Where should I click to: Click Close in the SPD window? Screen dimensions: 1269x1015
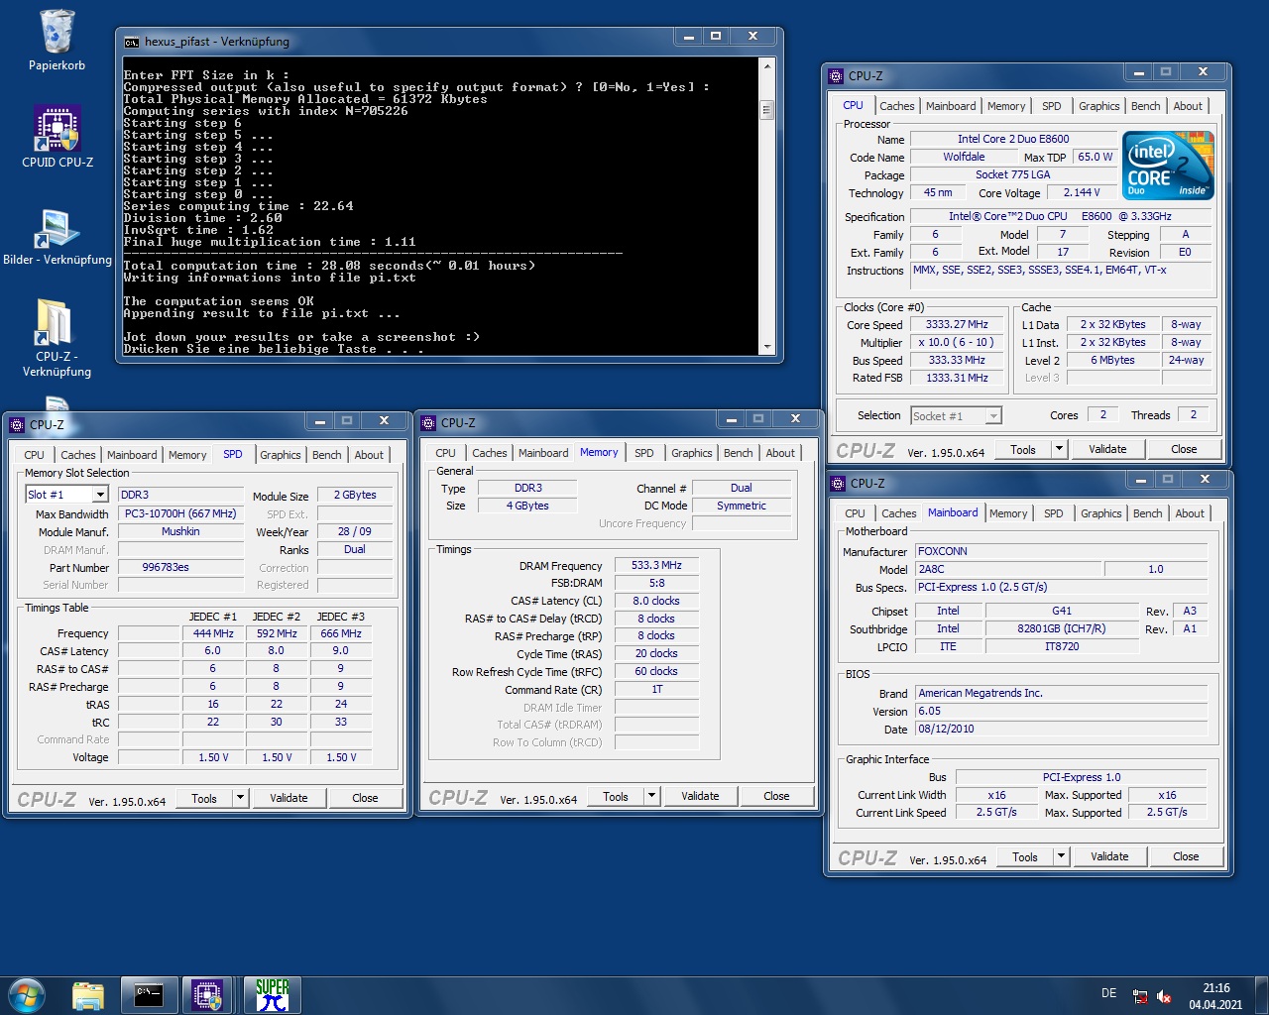pyautogui.click(x=365, y=798)
